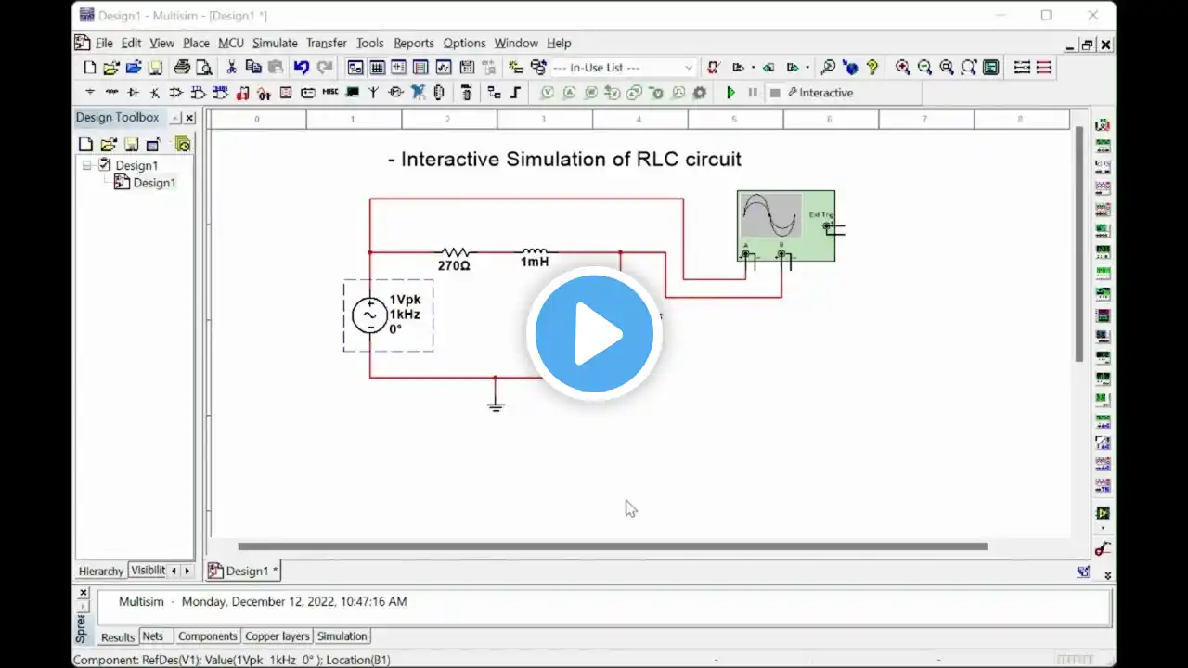Open the forward annotate dropdown arrow
This screenshot has width=1188, height=668.
807,68
